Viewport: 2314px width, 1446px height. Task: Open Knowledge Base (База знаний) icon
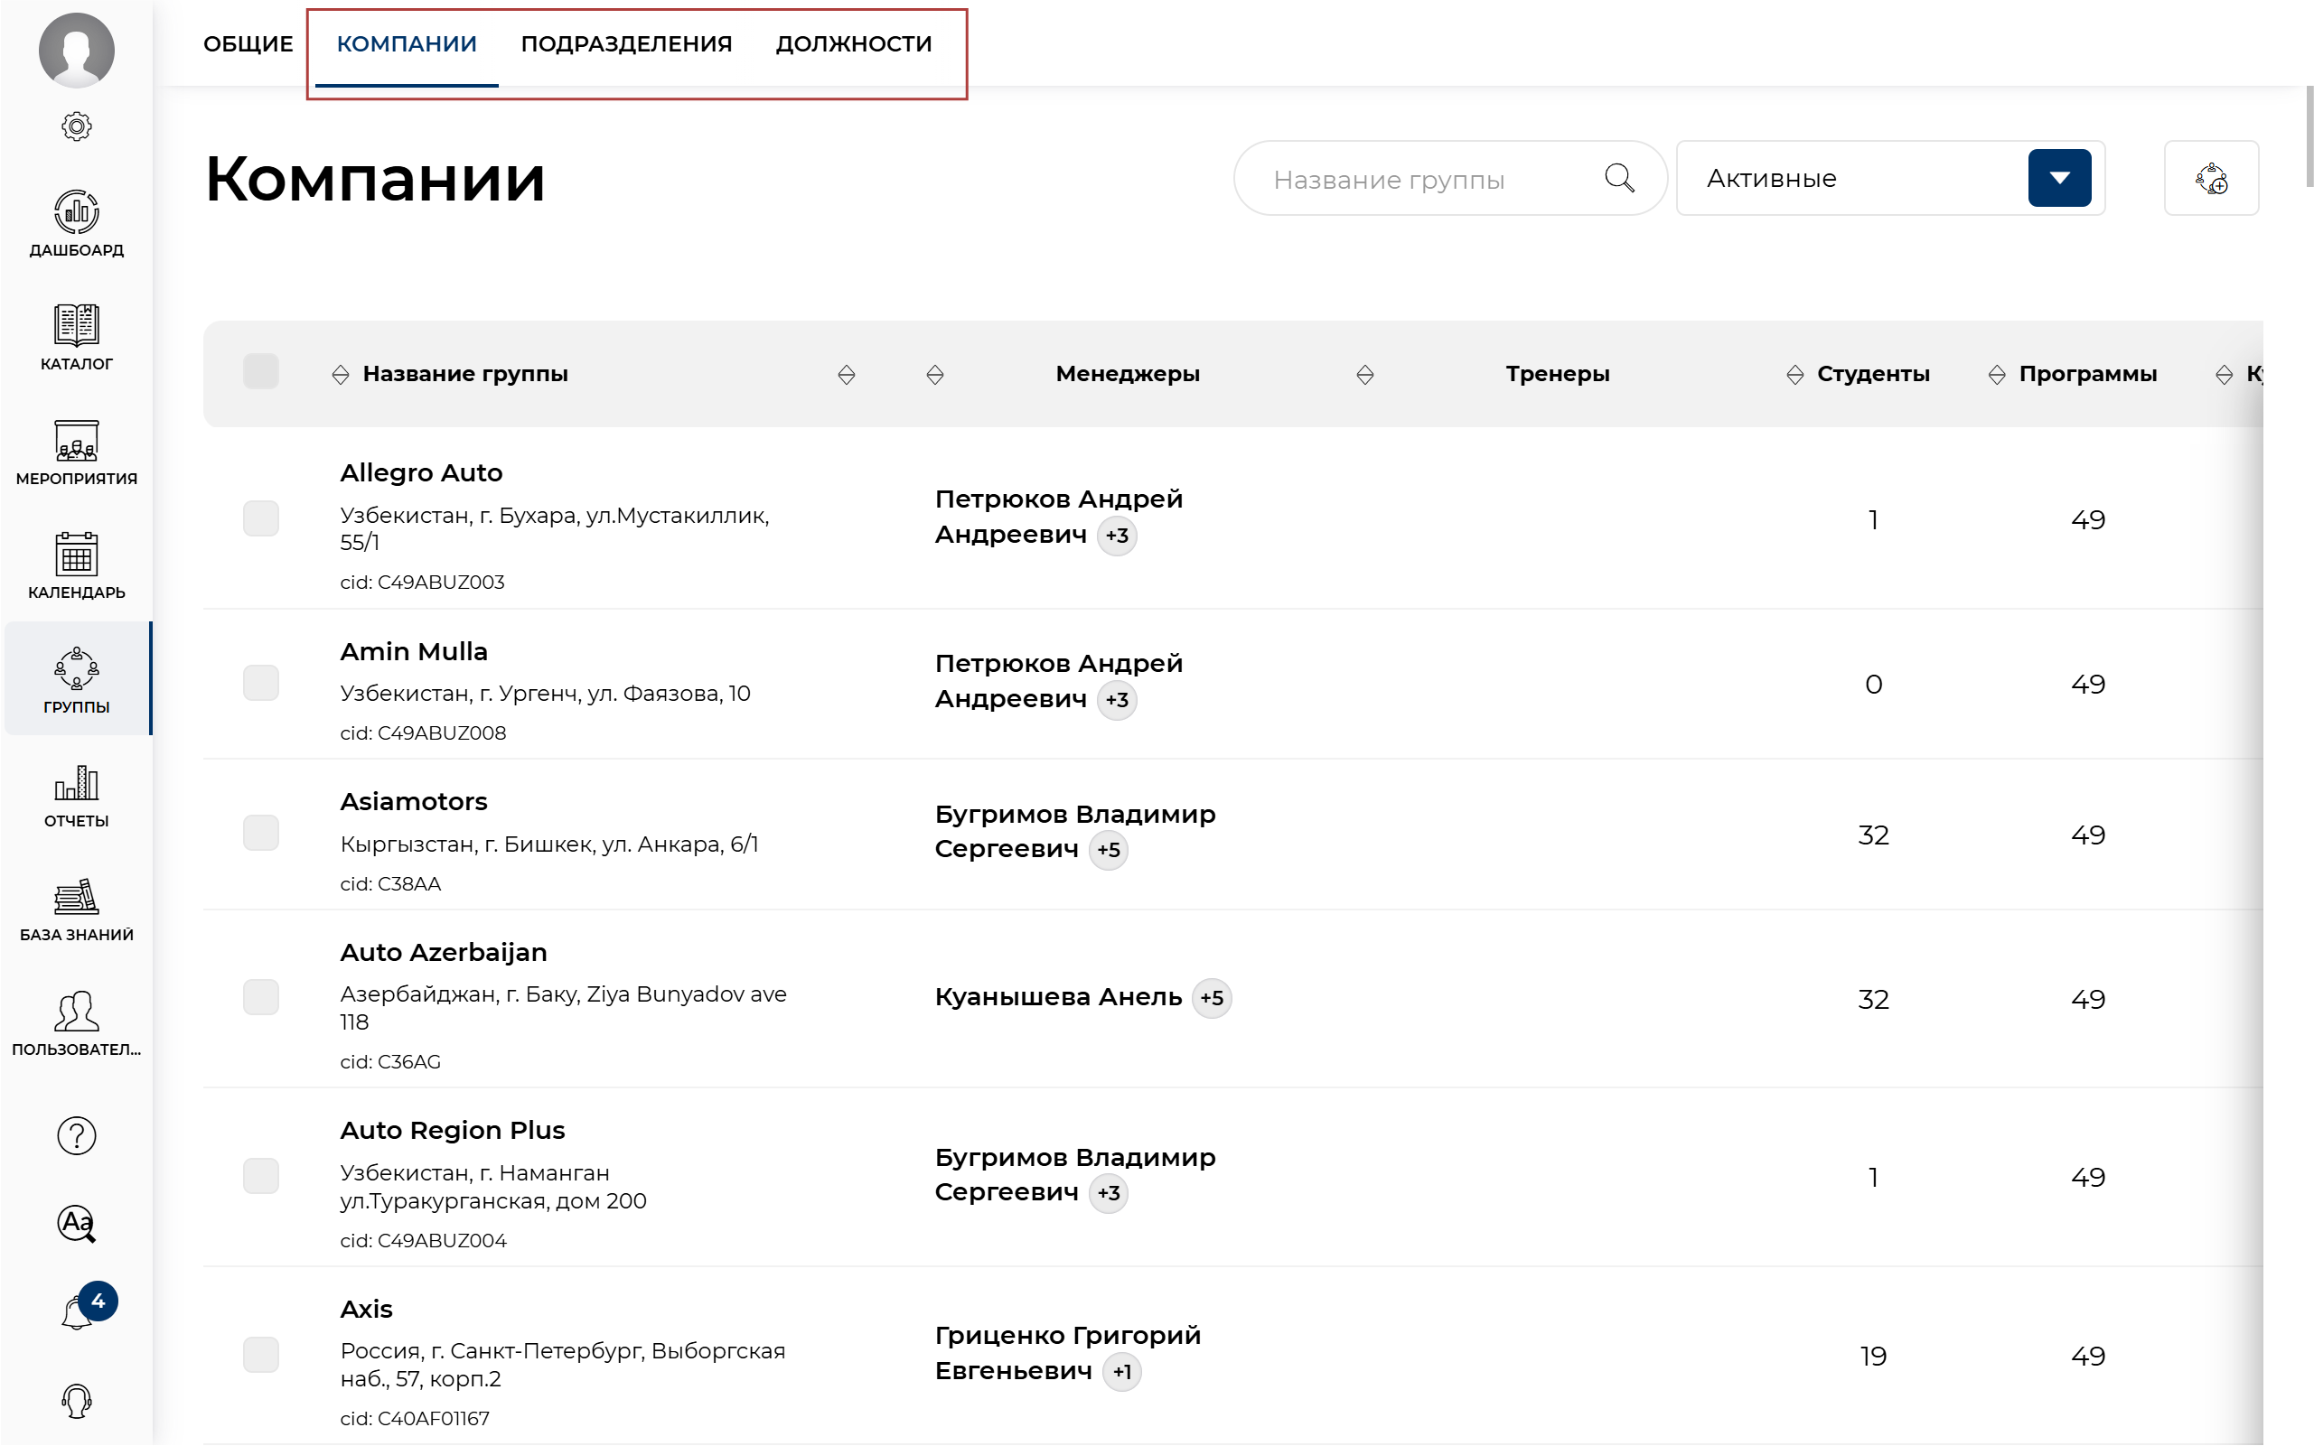(x=77, y=897)
